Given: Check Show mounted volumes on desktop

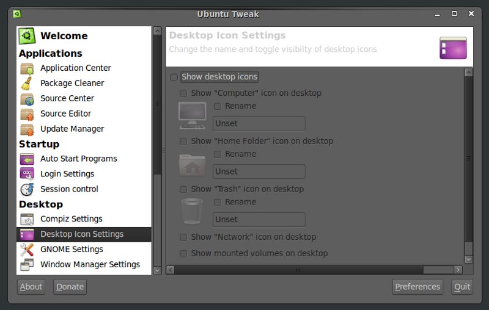Looking at the screenshot, I should click(x=183, y=253).
